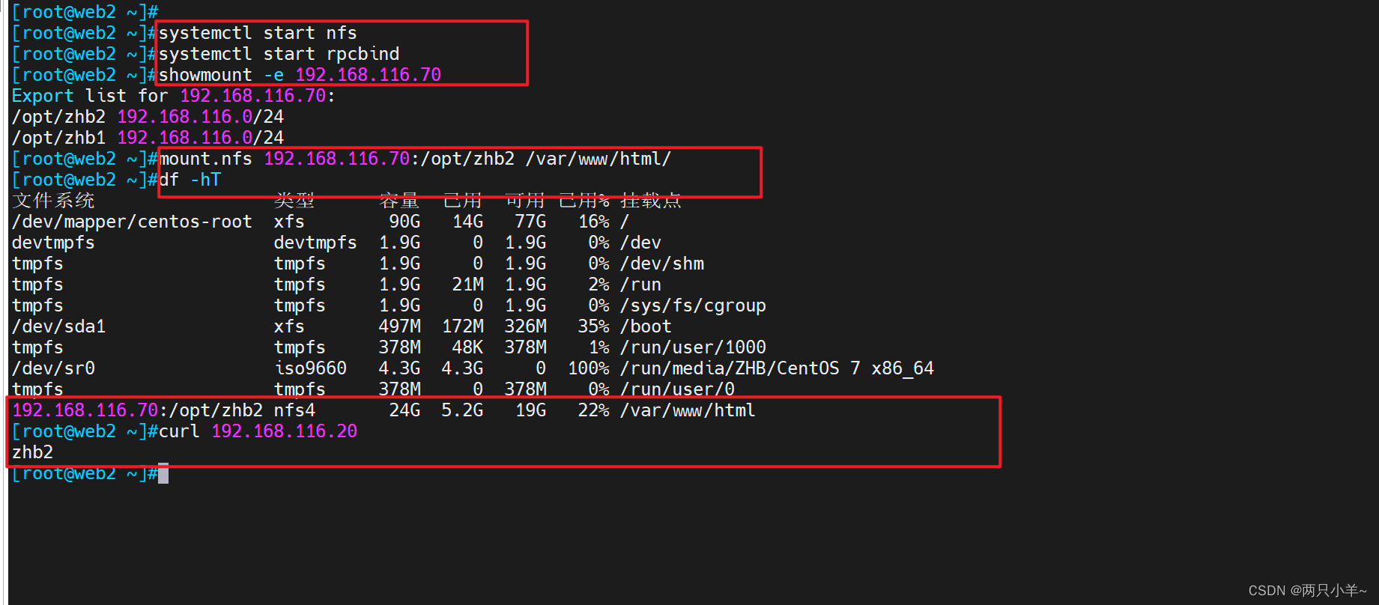The height and width of the screenshot is (605, 1379).
Task: Click the devtmpfs filesystem name
Action: (x=53, y=243)
